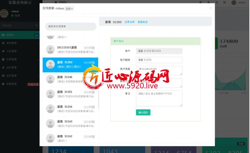Viewport: 250px width, 153px height.
Task: Click avatar of visitor 18111510
Action: click(50, 50)
